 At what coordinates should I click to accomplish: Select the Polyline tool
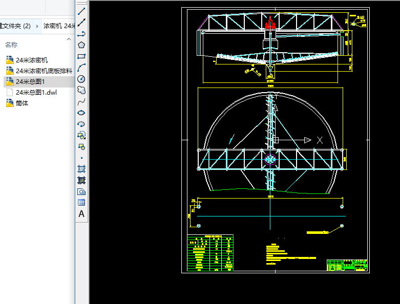pyautogui.click(x=81, y=34)
